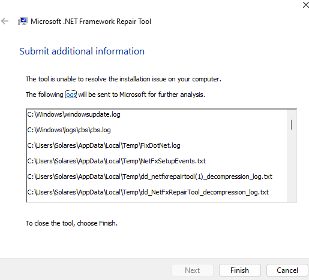Viewport: 309px width, 280px height.
Task: Click the 'unable to resolve the installation issue' message
Action: (x=124, y=79)
